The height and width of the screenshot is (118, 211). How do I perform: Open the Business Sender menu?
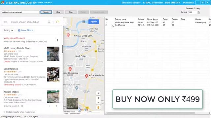(x=131, y=3)
